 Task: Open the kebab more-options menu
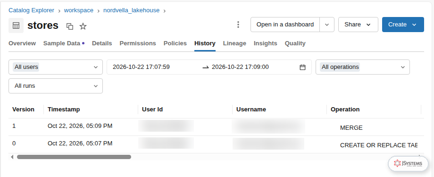(238, 25)
